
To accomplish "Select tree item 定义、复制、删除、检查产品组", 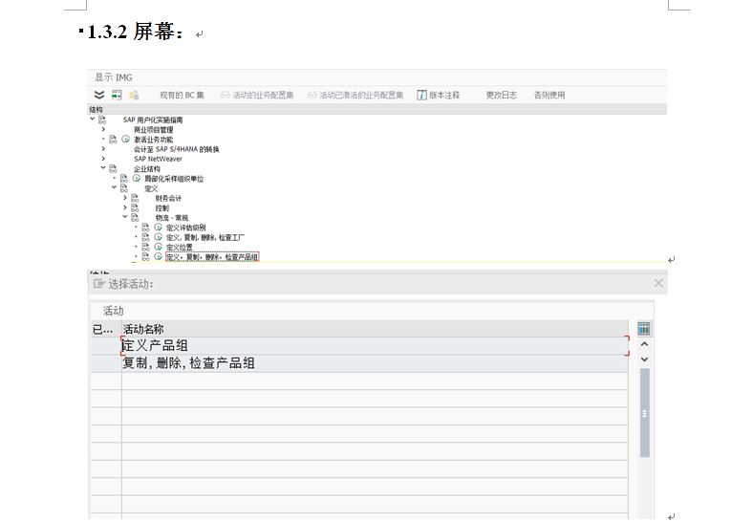I will click(212, 257).
